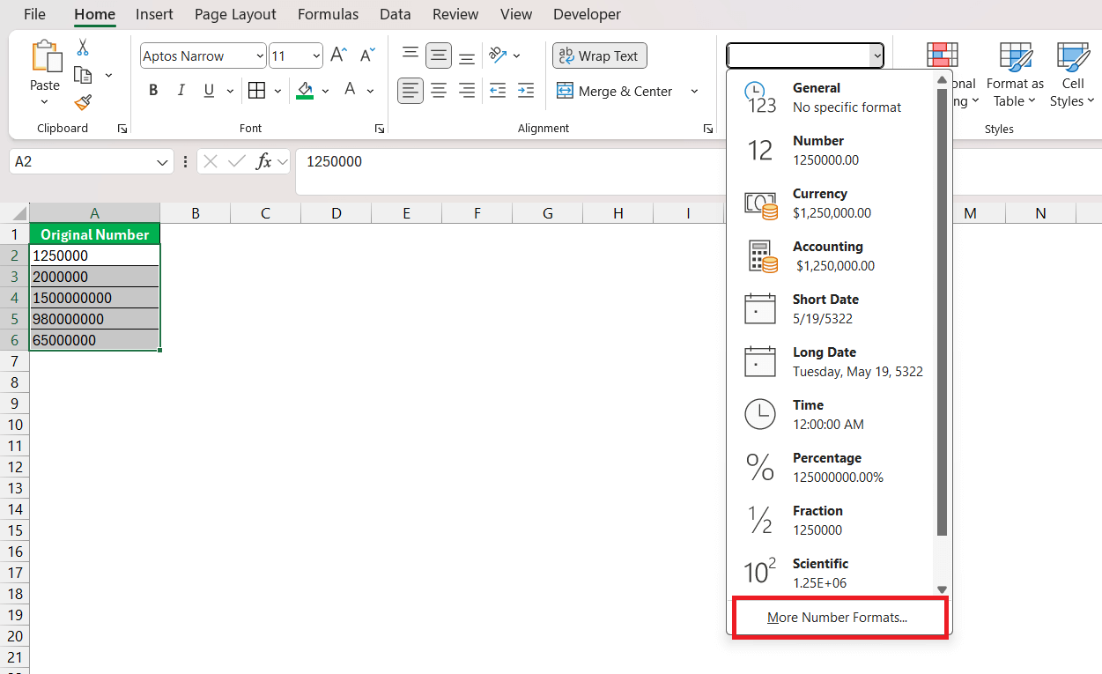Click Merge & Center button
This screenshot has width=1102, height=674.
pyautogui.click(x=615, y=91)
